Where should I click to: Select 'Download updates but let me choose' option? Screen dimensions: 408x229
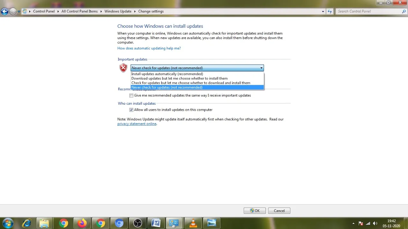(x=197, y=78)
